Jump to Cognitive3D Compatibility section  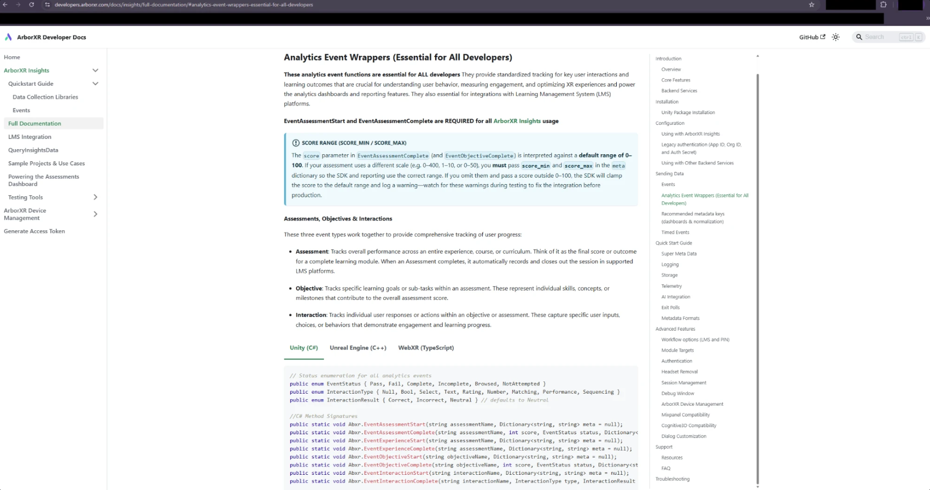[689, 426]
